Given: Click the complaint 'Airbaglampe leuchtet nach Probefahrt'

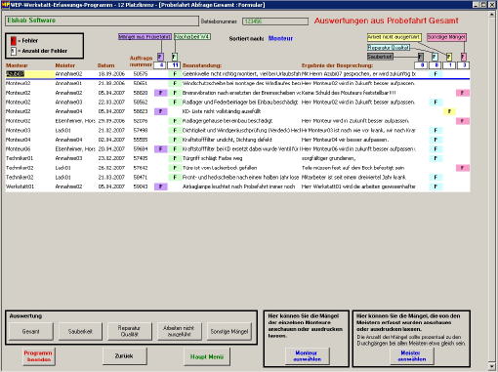Looking at the screenshot, I should coord(239,186).
